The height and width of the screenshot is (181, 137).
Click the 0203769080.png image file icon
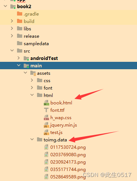tap(46, 155)
